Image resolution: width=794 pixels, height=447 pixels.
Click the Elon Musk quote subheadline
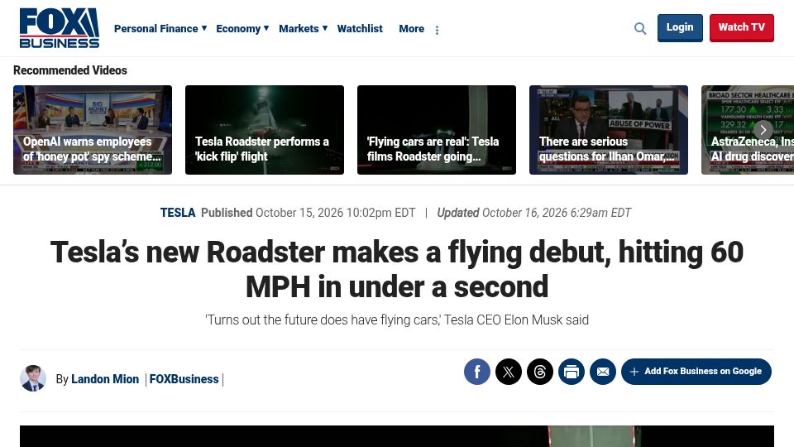[x=397, y=320]
